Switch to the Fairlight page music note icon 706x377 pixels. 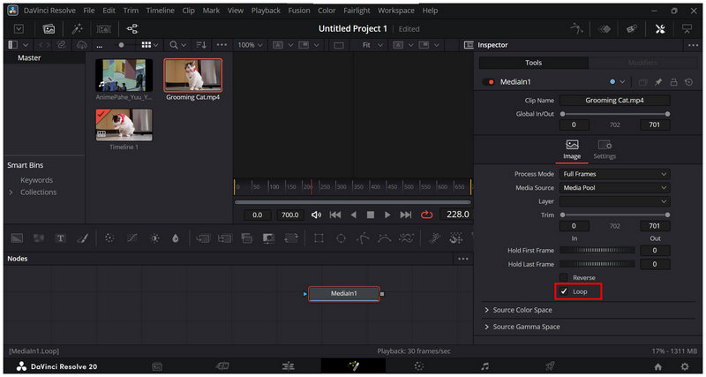tap(484, 366)
